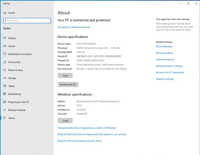Click the No pen or touch text

[x=102, y=69]
